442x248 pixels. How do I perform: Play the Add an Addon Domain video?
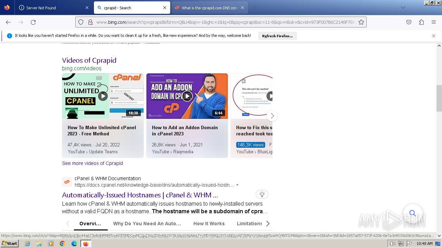coord(187,96)
